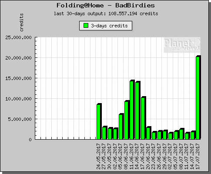The height and width of the screenshot is (174, 211).
Task: Select the bar for 24.05.2017
Action: 99,121
